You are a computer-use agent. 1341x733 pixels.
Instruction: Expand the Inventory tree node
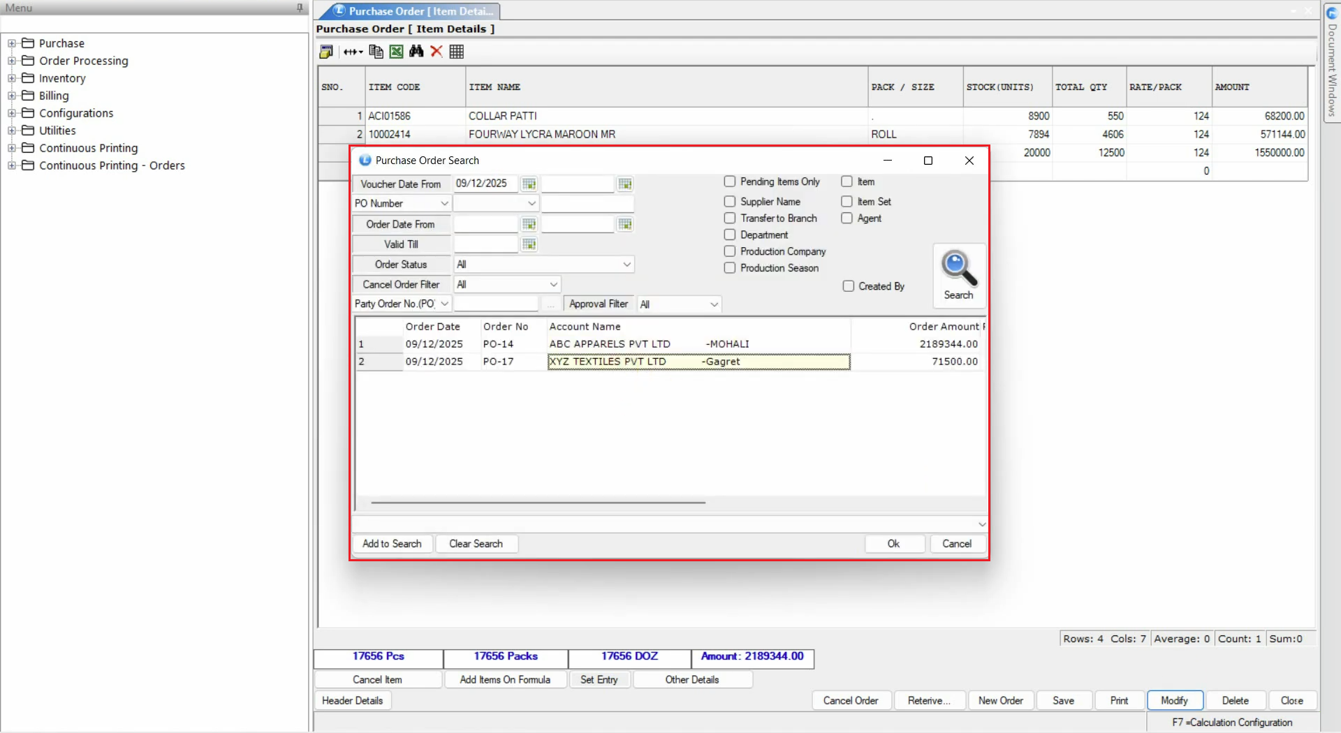click(12, 78)
